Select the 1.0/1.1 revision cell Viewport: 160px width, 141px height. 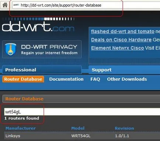coord(122,136)
